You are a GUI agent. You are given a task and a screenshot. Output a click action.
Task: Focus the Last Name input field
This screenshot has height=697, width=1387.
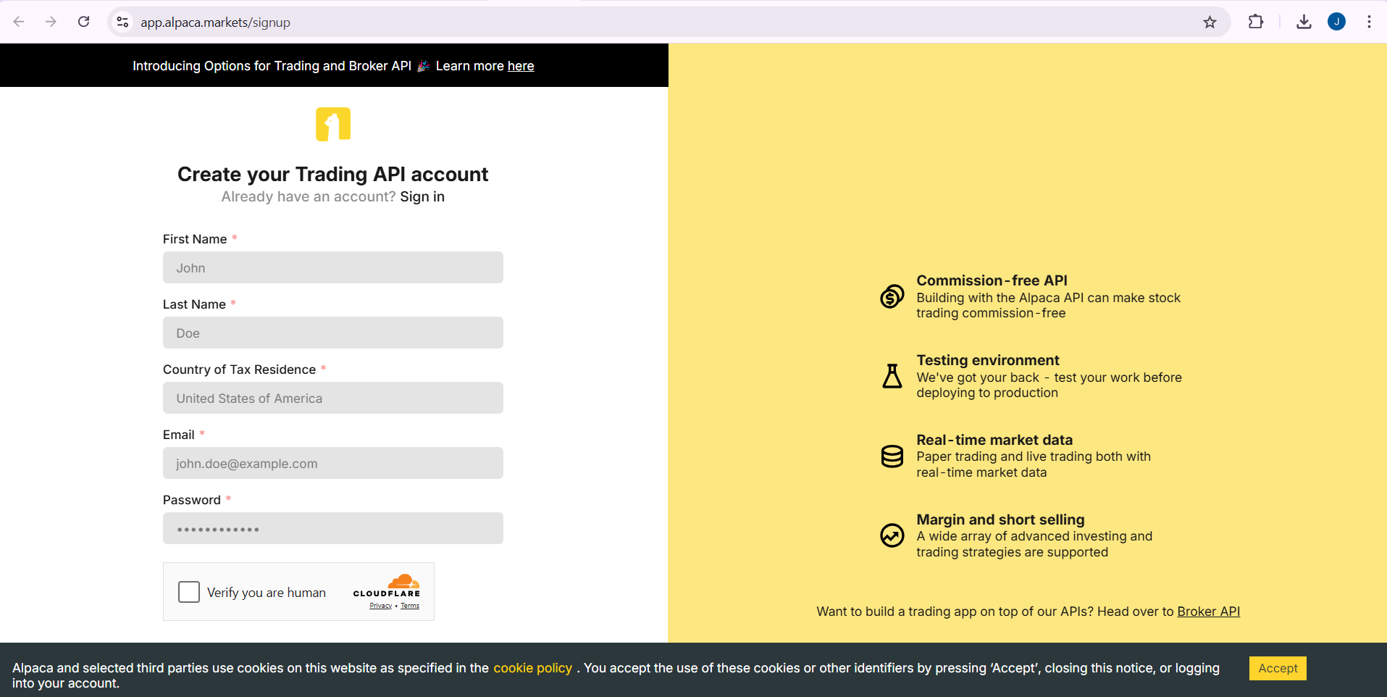[333, 333]
